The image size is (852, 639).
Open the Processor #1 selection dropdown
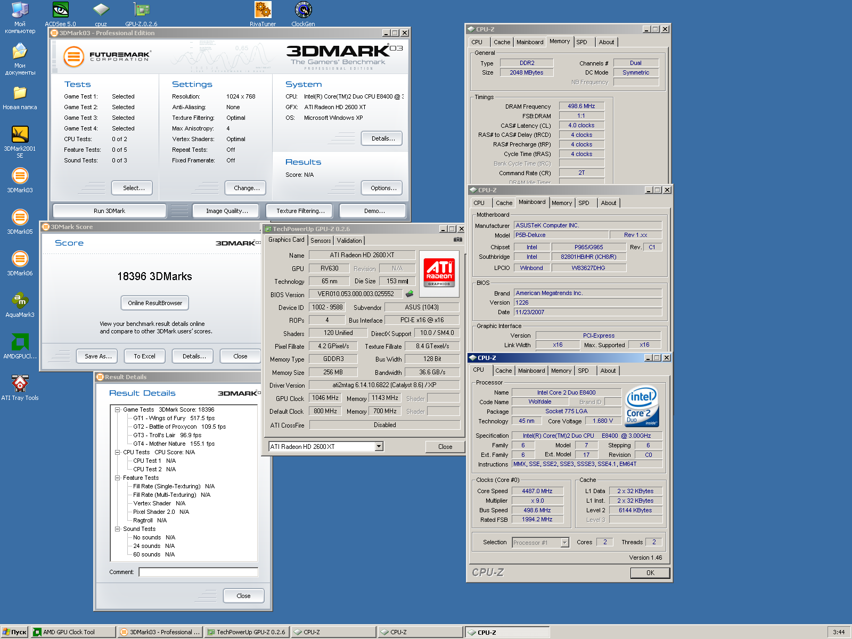(565, 543)
